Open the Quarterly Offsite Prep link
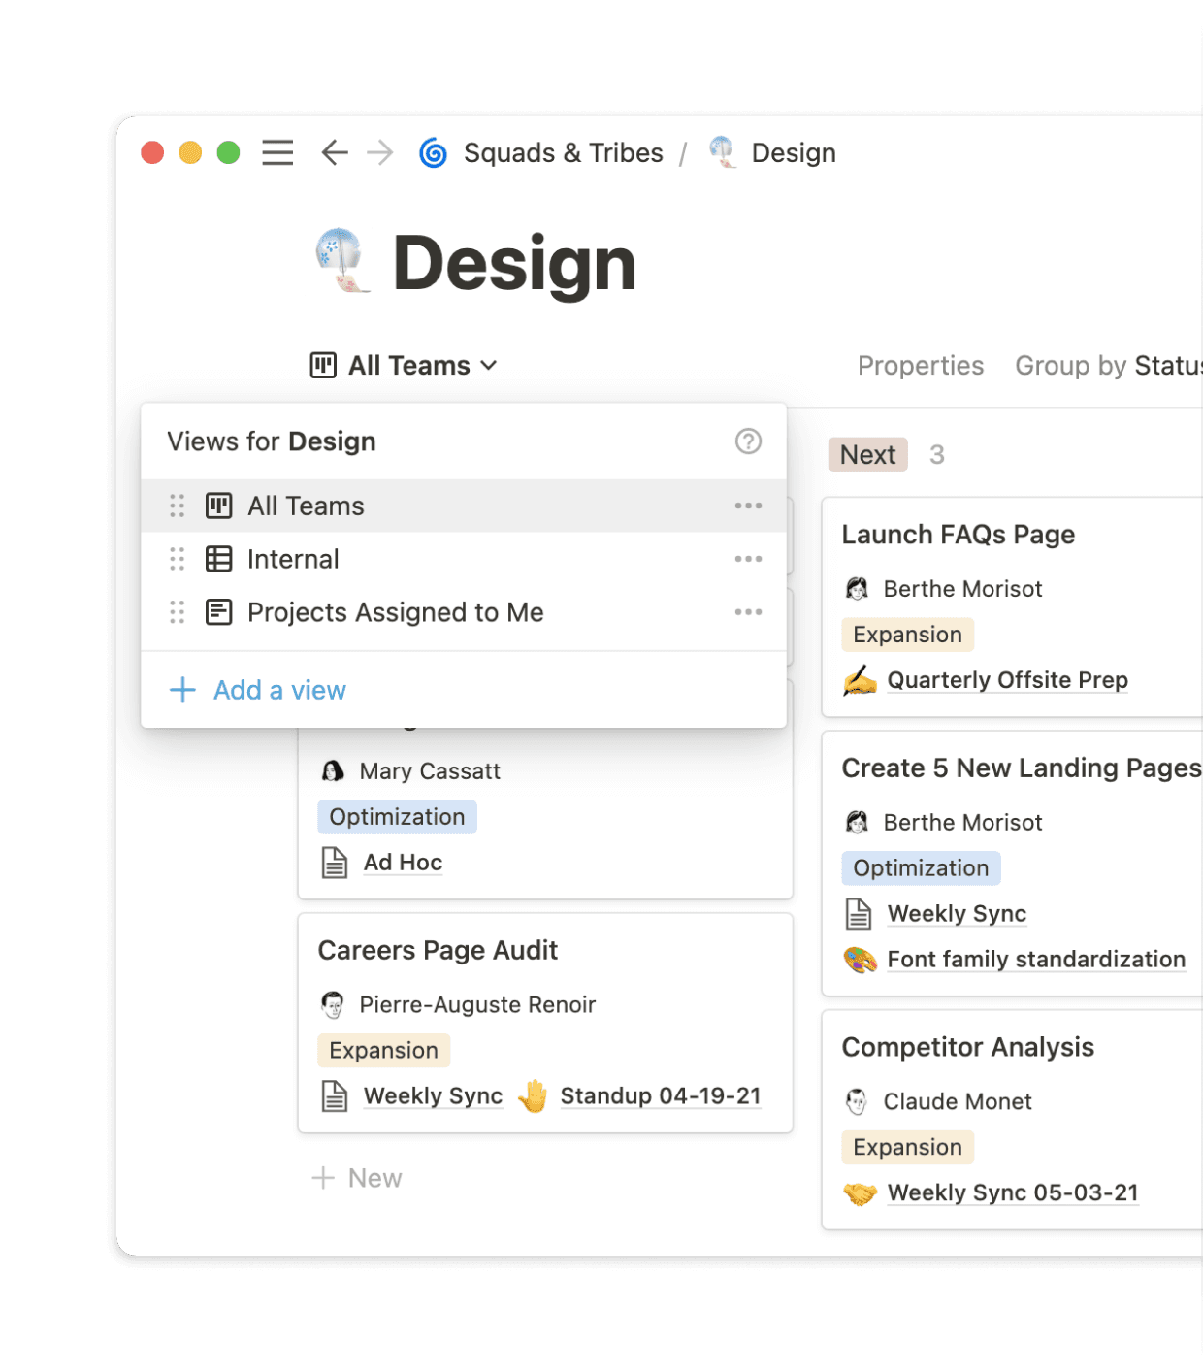Screen dimensions: 1203x1372 point(1007,680)
